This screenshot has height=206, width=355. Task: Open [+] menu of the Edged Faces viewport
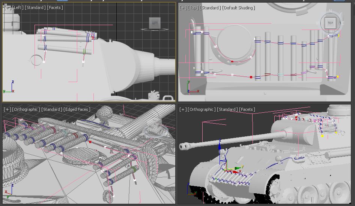pos(7,109)
